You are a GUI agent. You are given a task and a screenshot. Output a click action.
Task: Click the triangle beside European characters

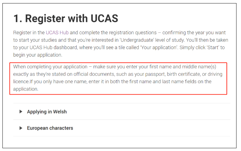21,128
